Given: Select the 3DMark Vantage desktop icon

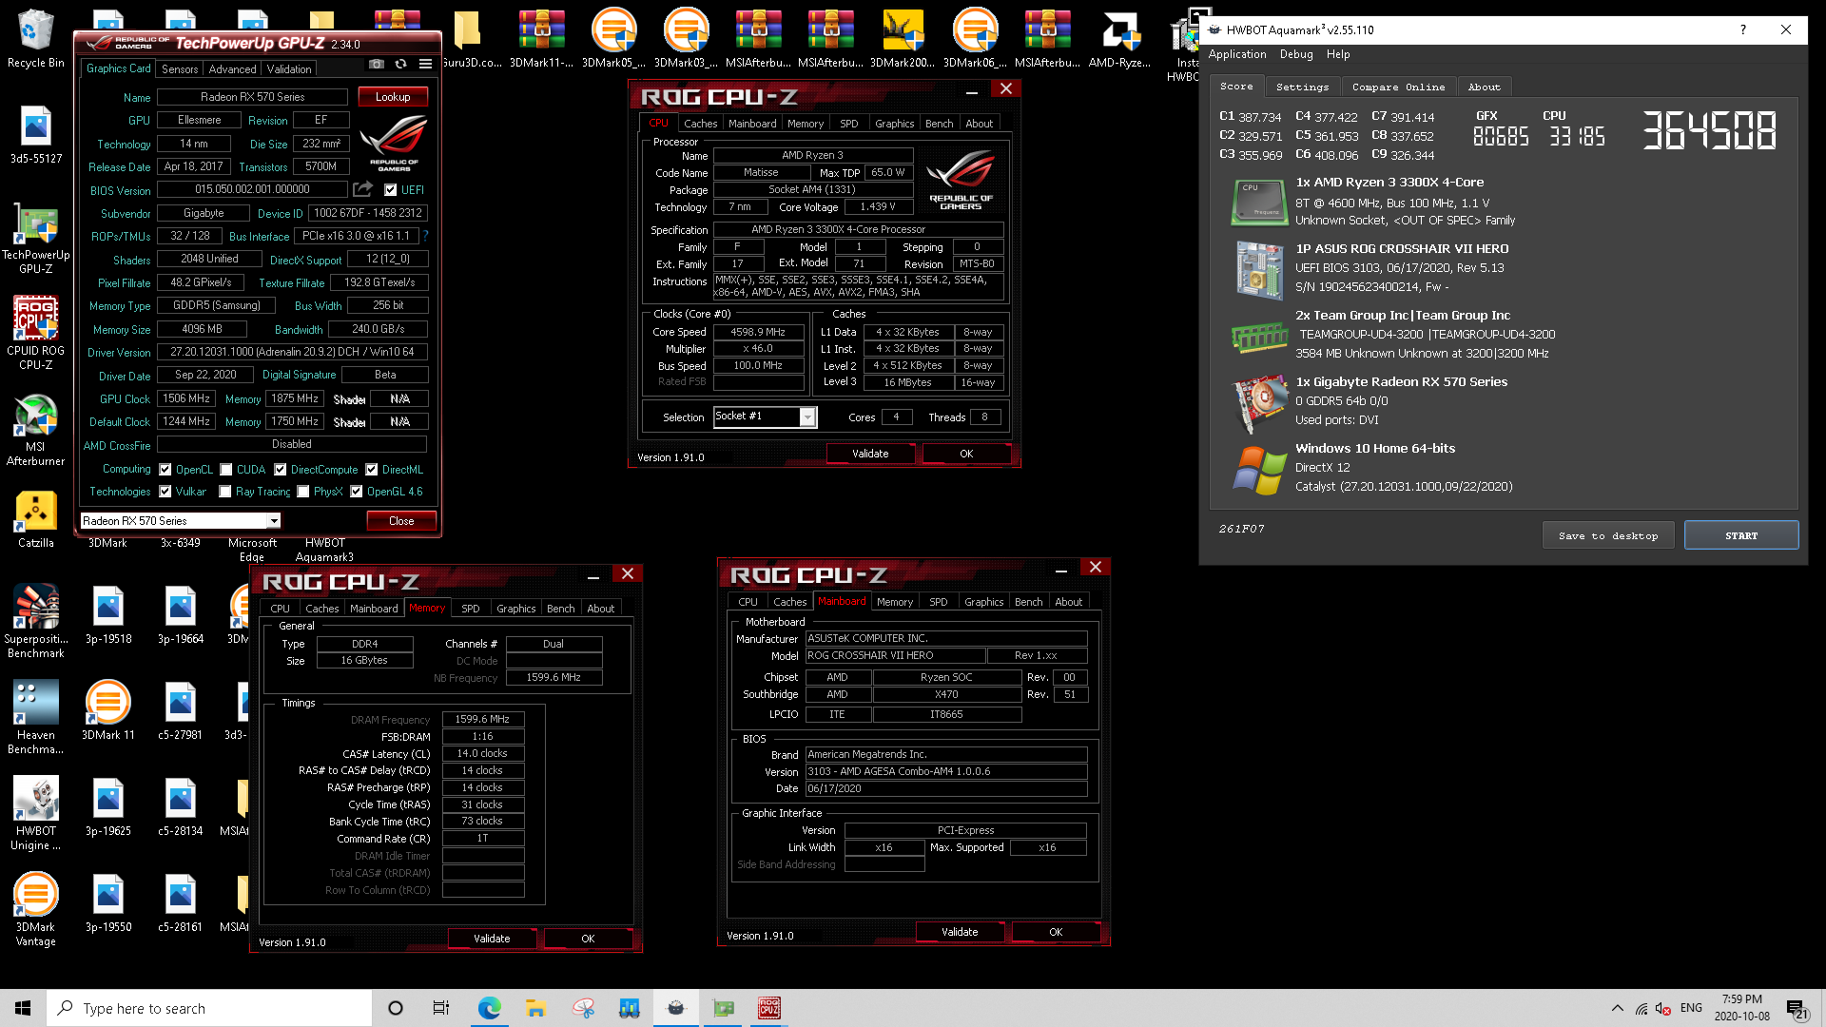Looking at the screenshot, I should click(35, 910).
